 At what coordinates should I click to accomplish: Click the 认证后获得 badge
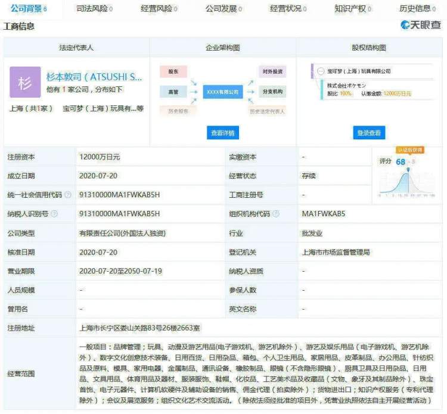click(410, 150)
